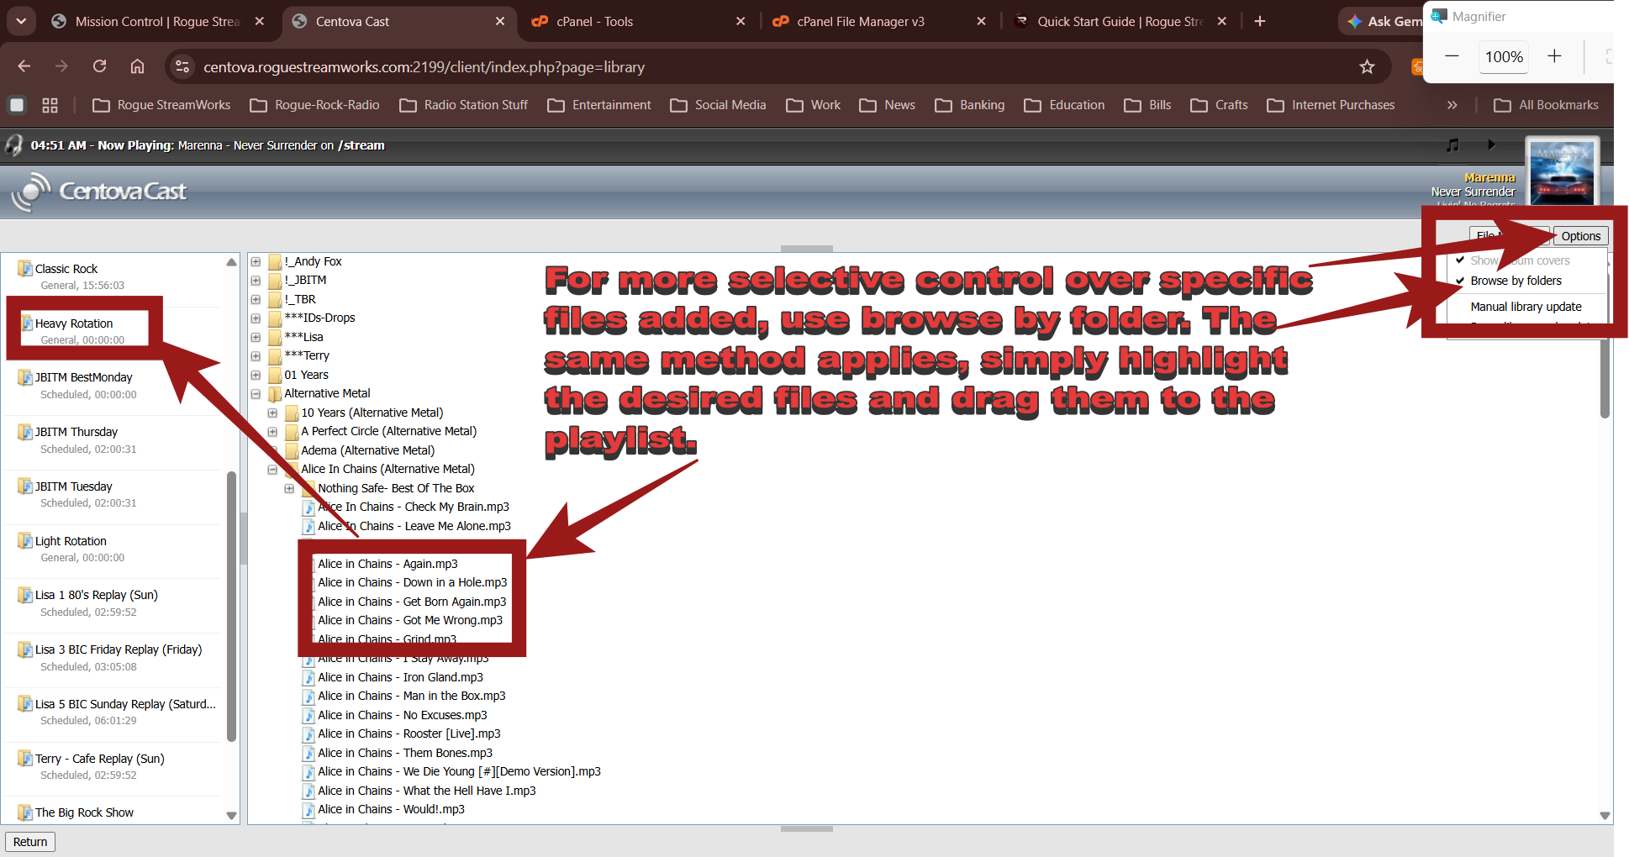Collapse the Alice In Chains (Alternative Metal) folder
1629x857 pixels.
coord(272,469)
